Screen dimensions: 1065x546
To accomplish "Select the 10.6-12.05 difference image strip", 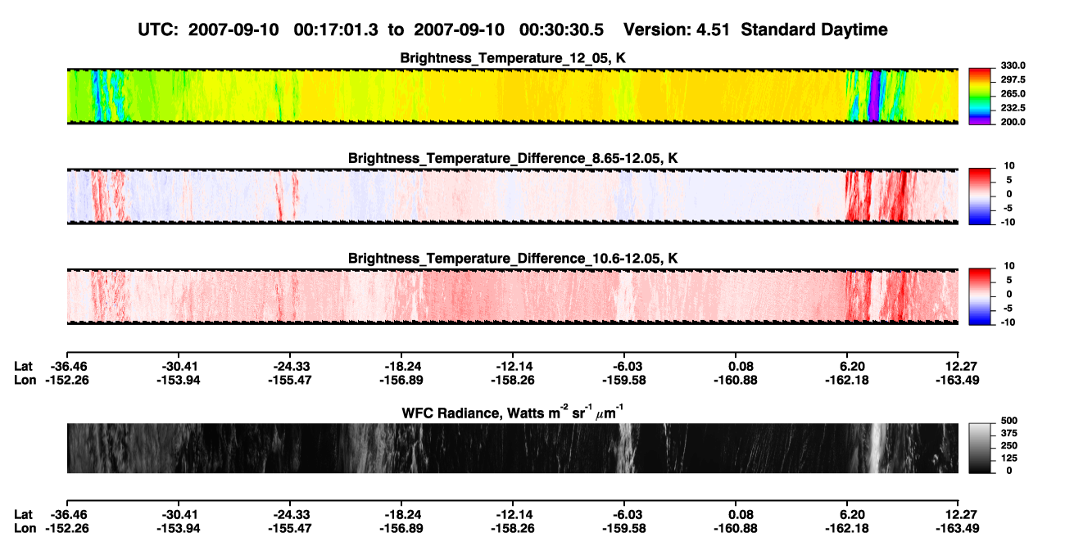I will point(512,296).
